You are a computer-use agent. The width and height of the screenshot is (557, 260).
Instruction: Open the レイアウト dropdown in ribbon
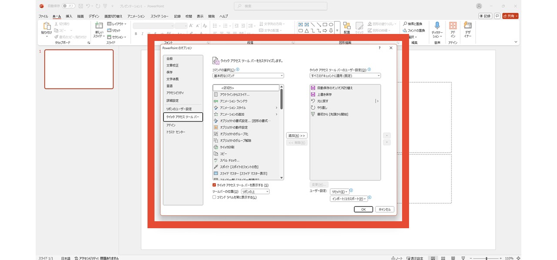117,24
